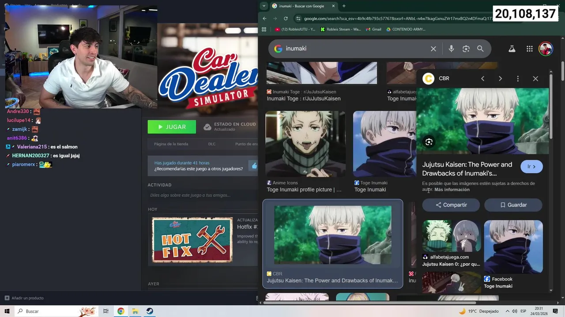The width and height of the screenshot is (565, 317).
Task: Open the Chrome apps grid in bookmarks bar
Action: coord(264,29)
